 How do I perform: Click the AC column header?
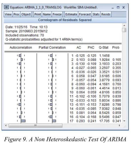(79, 48)
